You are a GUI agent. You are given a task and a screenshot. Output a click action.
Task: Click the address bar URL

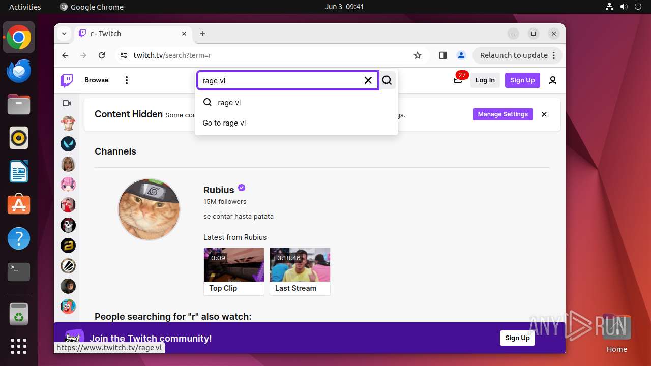tap(172, 55)
